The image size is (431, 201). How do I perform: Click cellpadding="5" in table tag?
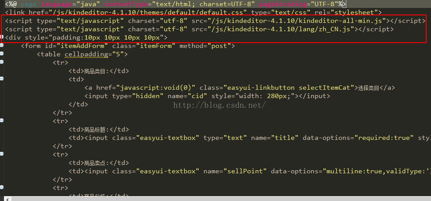click(x=94, y=54)
